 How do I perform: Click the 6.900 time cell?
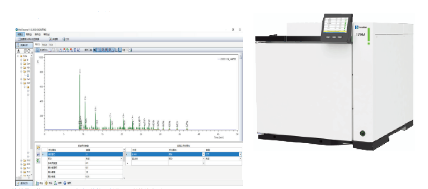pyautogui.click(x=150, y=154)
